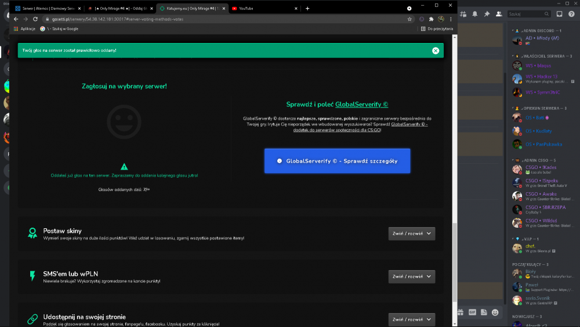Select member 'AD • Młody (M)'

[x=543, y=40]
